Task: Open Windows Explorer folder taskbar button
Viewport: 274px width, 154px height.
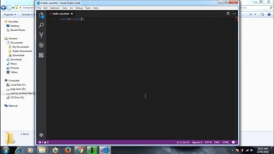Action: pyautogui.click(x=42, y=150)
